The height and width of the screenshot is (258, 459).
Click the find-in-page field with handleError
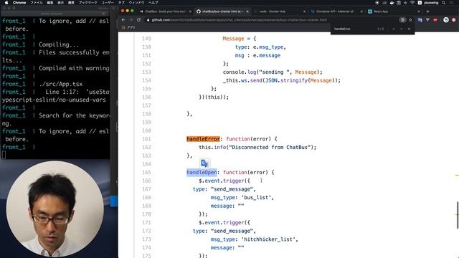click(354, 29)
